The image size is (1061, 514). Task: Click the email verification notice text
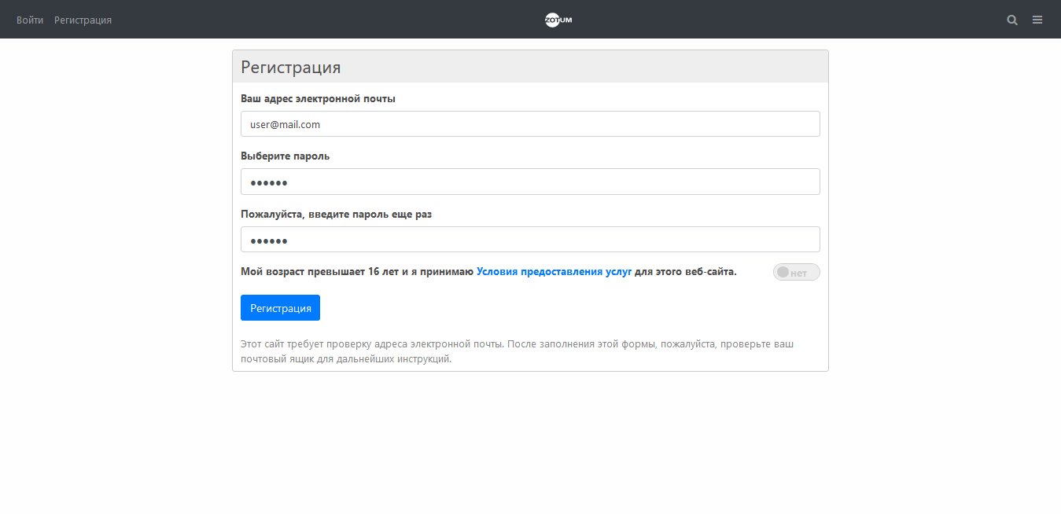tap(517, 351)
